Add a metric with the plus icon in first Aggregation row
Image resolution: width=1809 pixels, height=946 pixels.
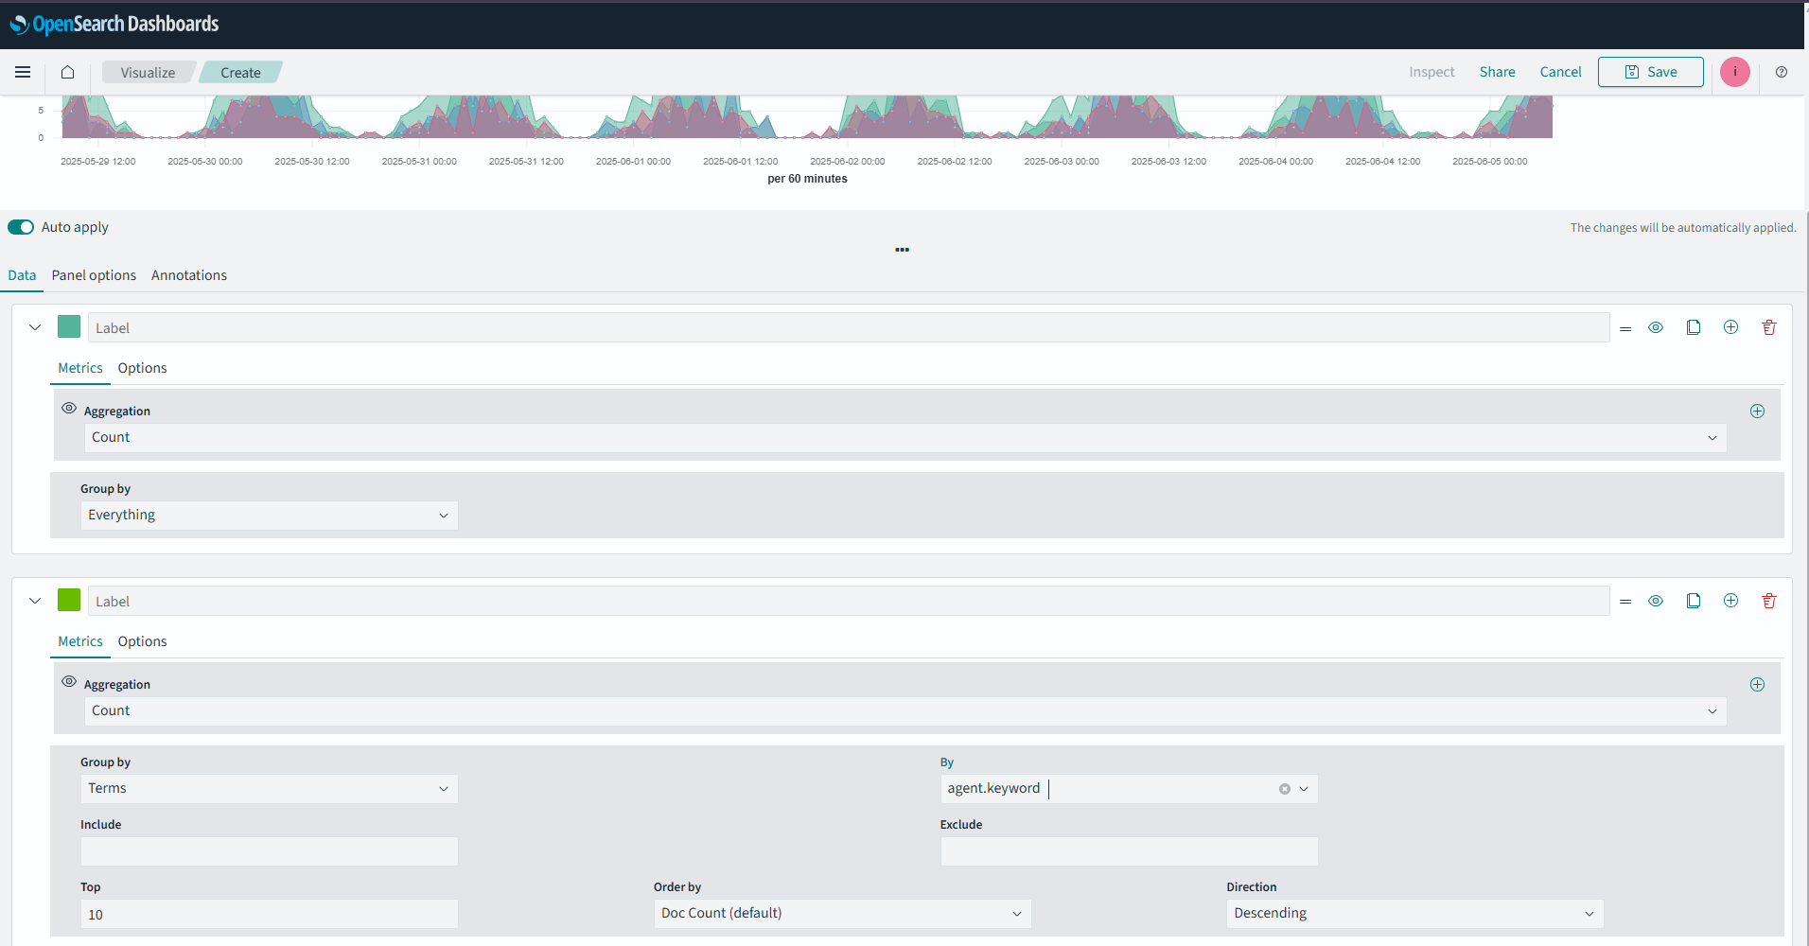coord(1758,411)
